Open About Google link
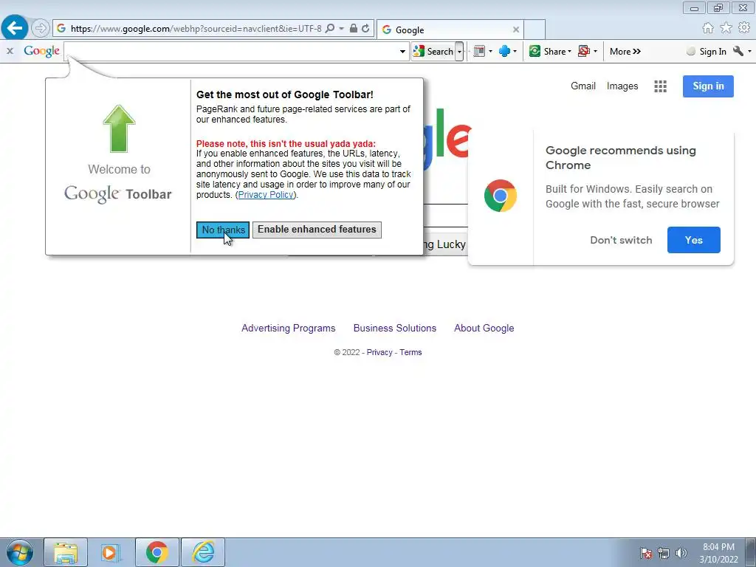 click(x=484, y=328)
